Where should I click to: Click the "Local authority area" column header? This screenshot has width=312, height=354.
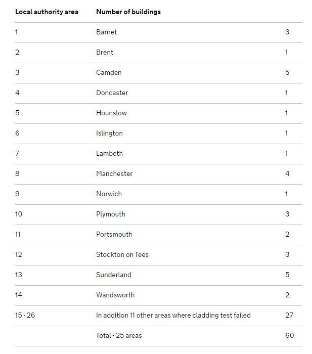[x=47, y=12]
